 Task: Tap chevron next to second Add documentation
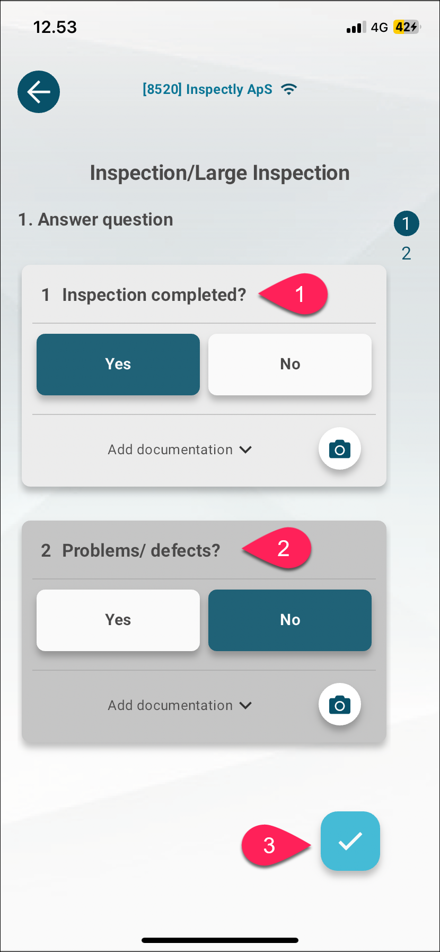245,705
